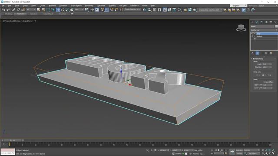Open the Utilities command panel tab
The height and width of the screenshot is (156, 278).
[x=275, y=22]
